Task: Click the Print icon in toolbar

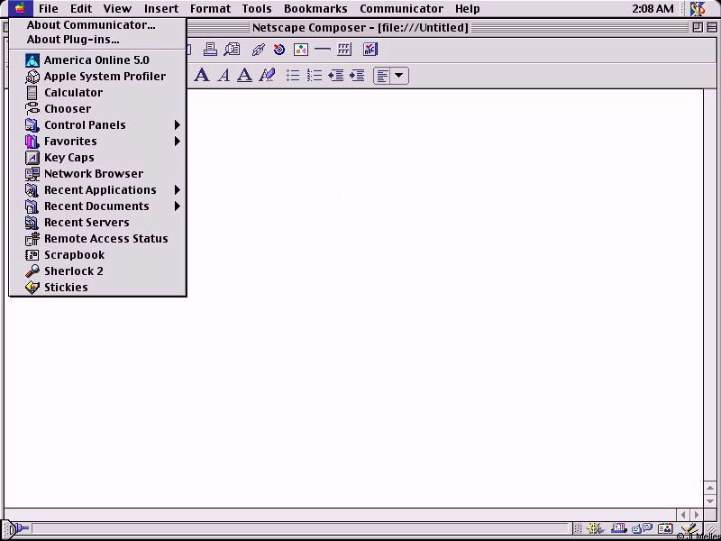Action: point(210,50)
